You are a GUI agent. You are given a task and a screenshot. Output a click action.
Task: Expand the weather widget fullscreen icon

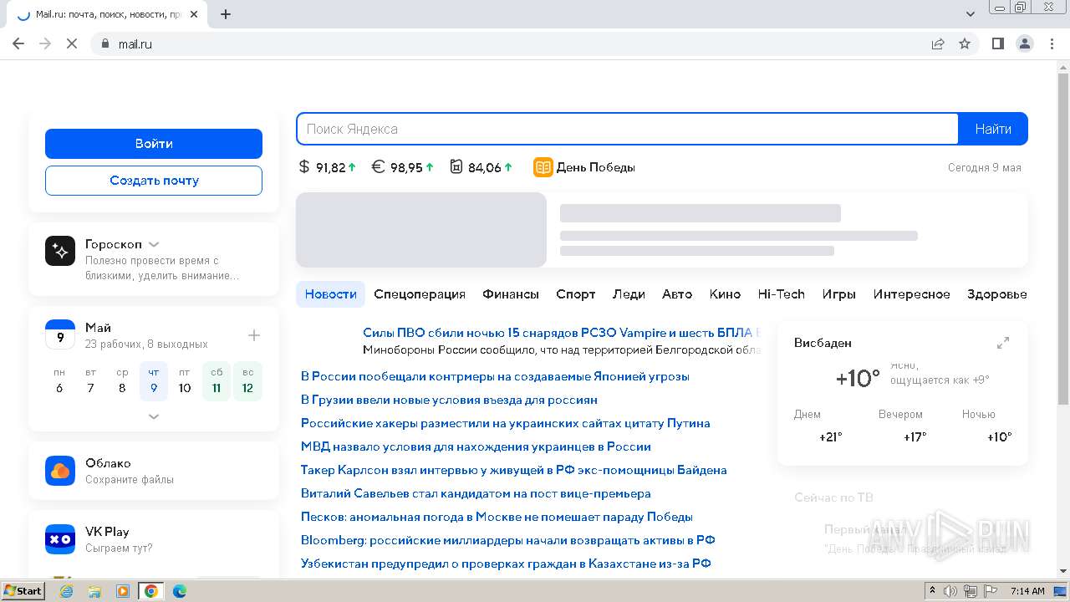coord(1003,343)
